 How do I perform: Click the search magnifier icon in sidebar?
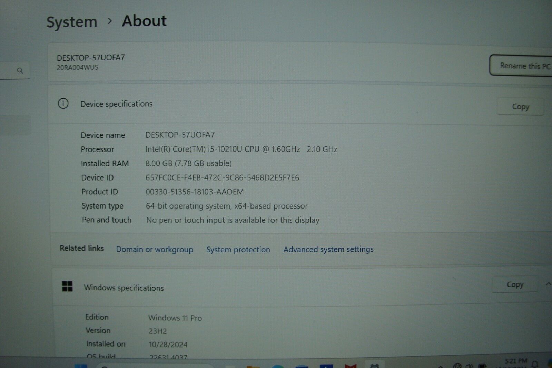(20, 71)
